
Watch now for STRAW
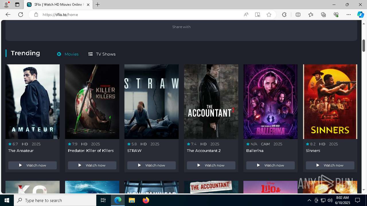pos(151,165)
